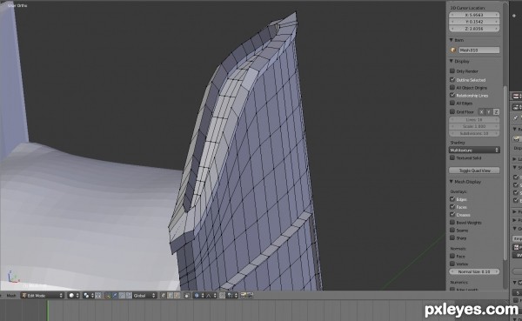Select the translate manipulator arrow icon
This screenshot has width=522, height=321.
tap(115, 296)
